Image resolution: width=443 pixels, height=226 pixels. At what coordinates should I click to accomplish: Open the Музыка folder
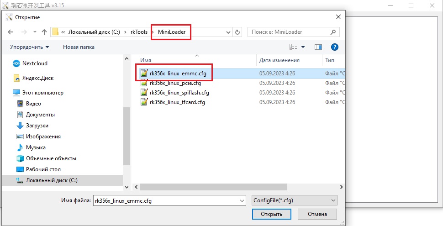tap(36, 147)
